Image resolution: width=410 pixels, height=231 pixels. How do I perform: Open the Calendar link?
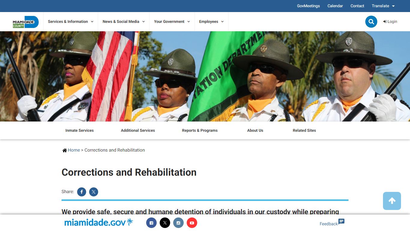[x=335, y=6]
